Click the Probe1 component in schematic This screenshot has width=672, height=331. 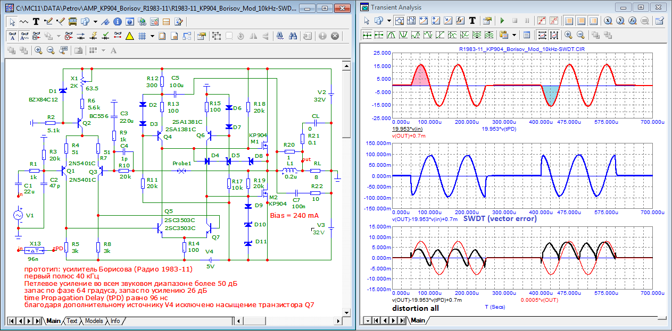[182, 171]
